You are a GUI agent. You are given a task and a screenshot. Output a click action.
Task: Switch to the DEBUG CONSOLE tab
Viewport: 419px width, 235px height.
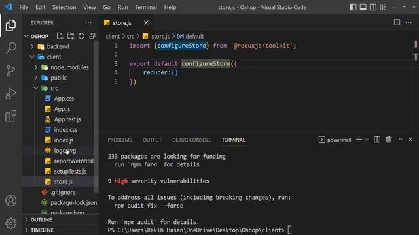191,140
